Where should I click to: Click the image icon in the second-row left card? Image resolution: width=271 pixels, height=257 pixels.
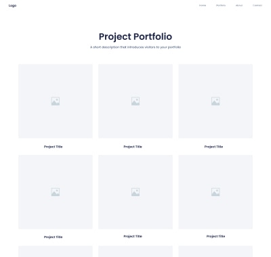coord(56,192)
